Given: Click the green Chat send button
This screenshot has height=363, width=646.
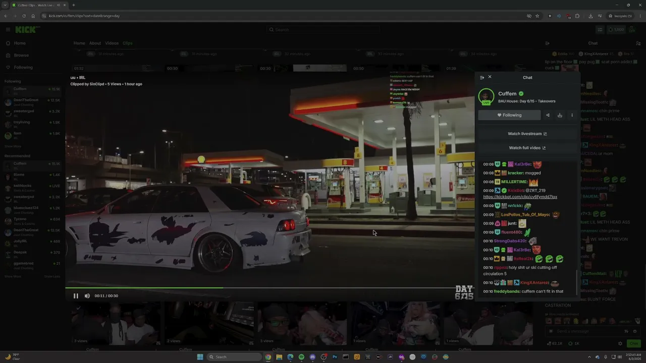Looking at the screenshot, I should click(x=634, y=343).
